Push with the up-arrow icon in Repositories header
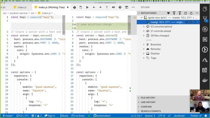 [x=174, y=13]
